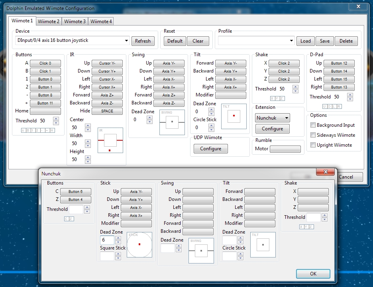This screenshot has width=373, height=287.
Task: Increase Nunchuk Shake Threshold stepper
Action: point(324,215)
